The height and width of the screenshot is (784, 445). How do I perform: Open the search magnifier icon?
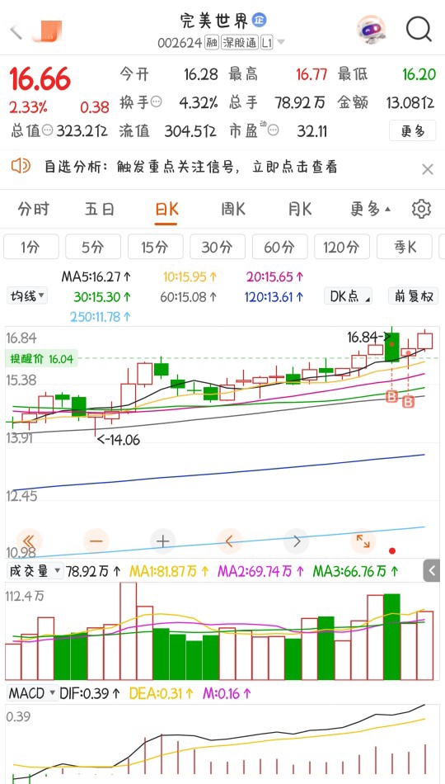[419, 30]
